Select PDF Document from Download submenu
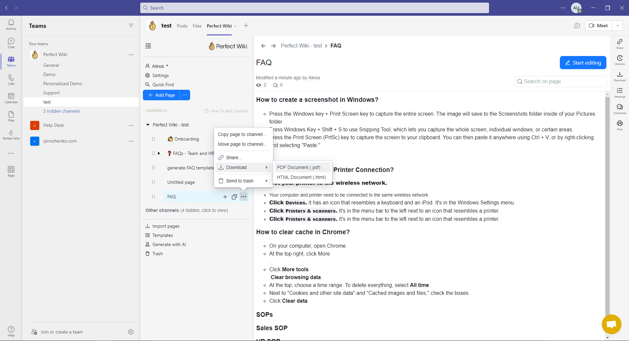Screen dimensions: 629x341 point(298,167)
